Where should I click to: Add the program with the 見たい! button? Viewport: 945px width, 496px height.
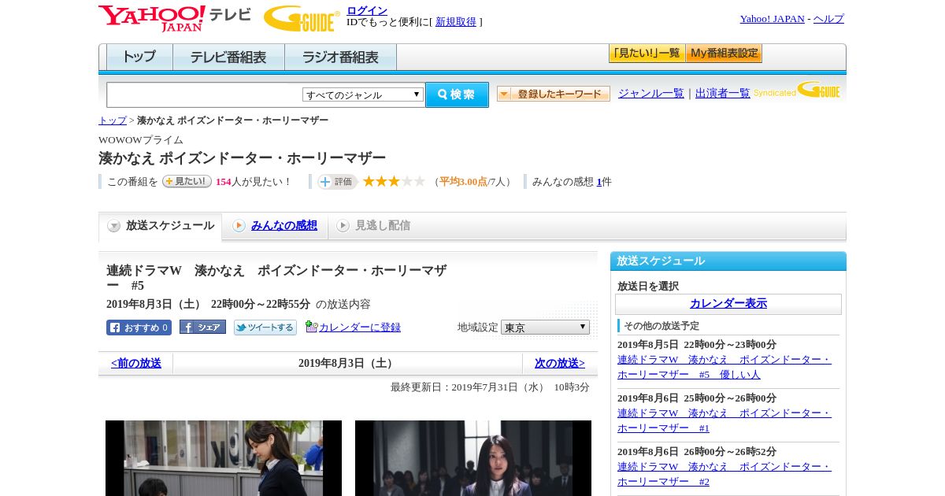(187, 181)
